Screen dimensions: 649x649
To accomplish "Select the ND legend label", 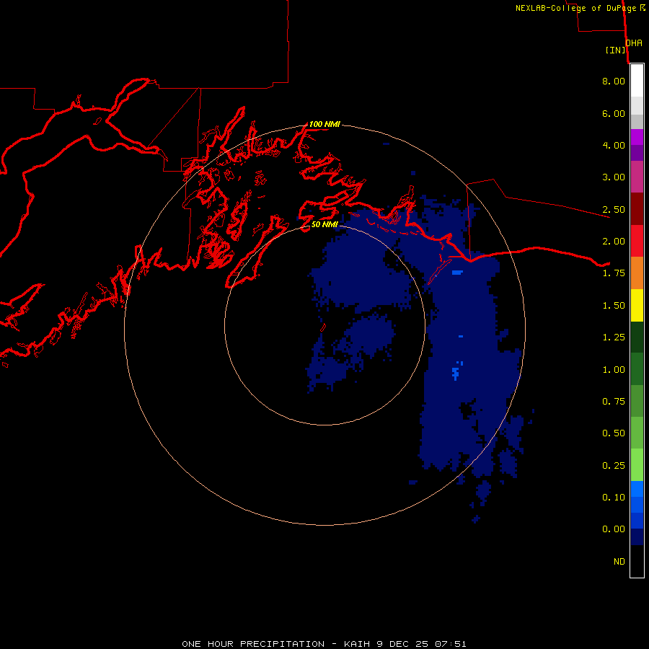I will pos(619,562).
